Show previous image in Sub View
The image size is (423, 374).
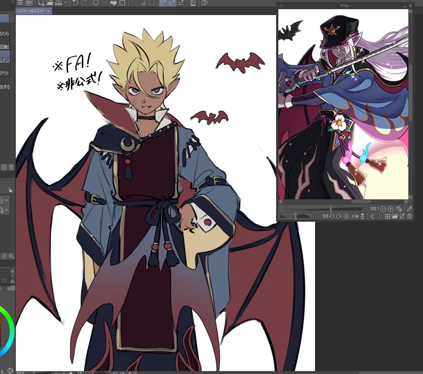click(x=373, y=216)
